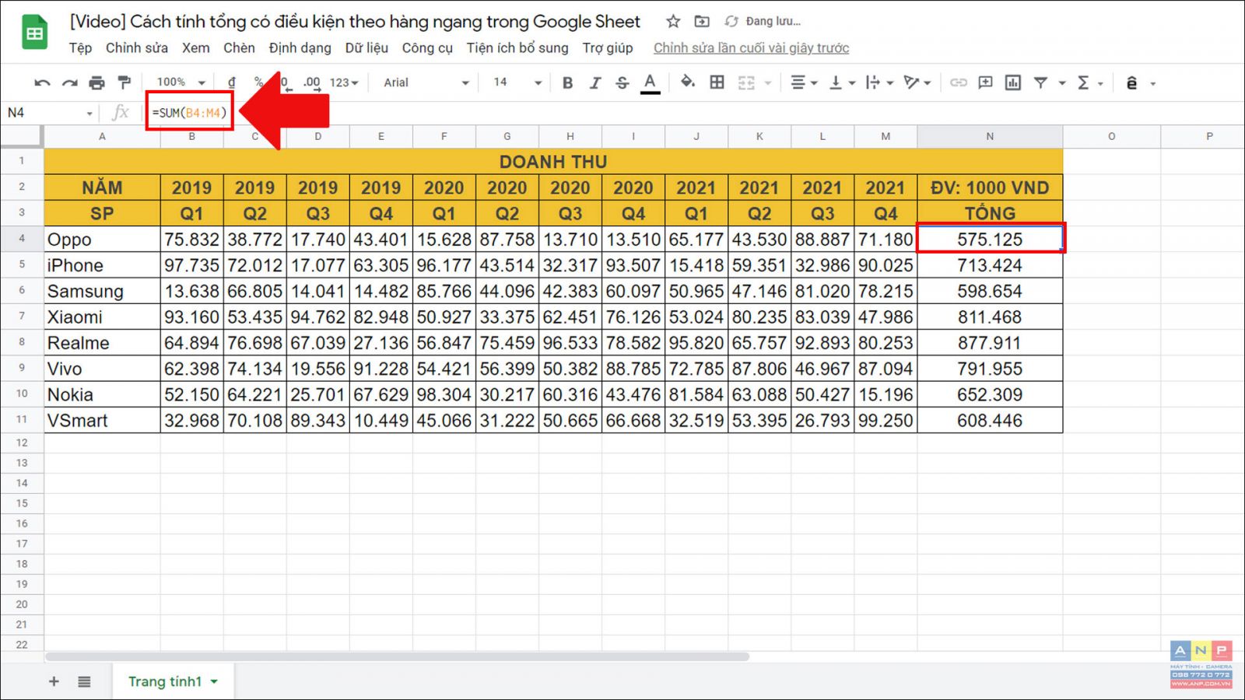1245x700 pixels.
Task: Select the TỔNG column header cell
Action: tap(990, 213)
